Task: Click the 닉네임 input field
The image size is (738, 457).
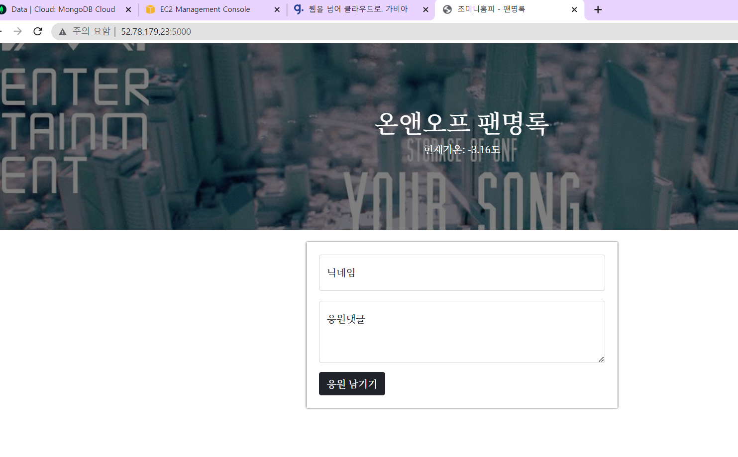Action: [x=462, y=273]
